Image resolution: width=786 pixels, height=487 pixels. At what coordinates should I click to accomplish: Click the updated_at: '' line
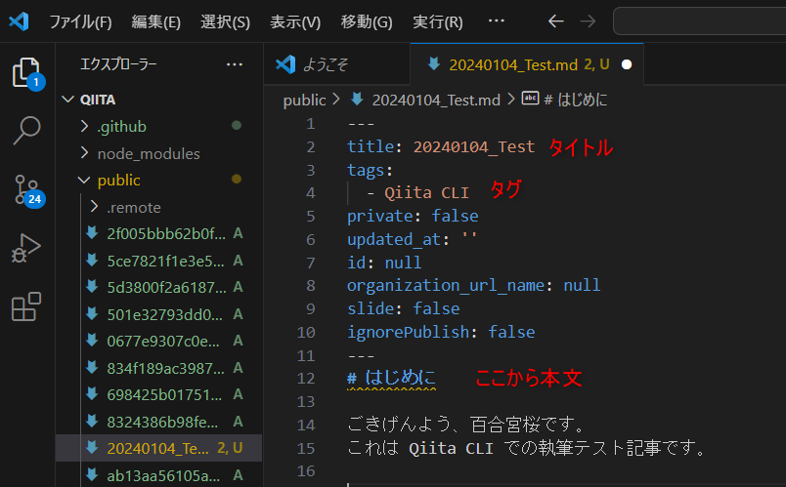click(x=412, y=239)
